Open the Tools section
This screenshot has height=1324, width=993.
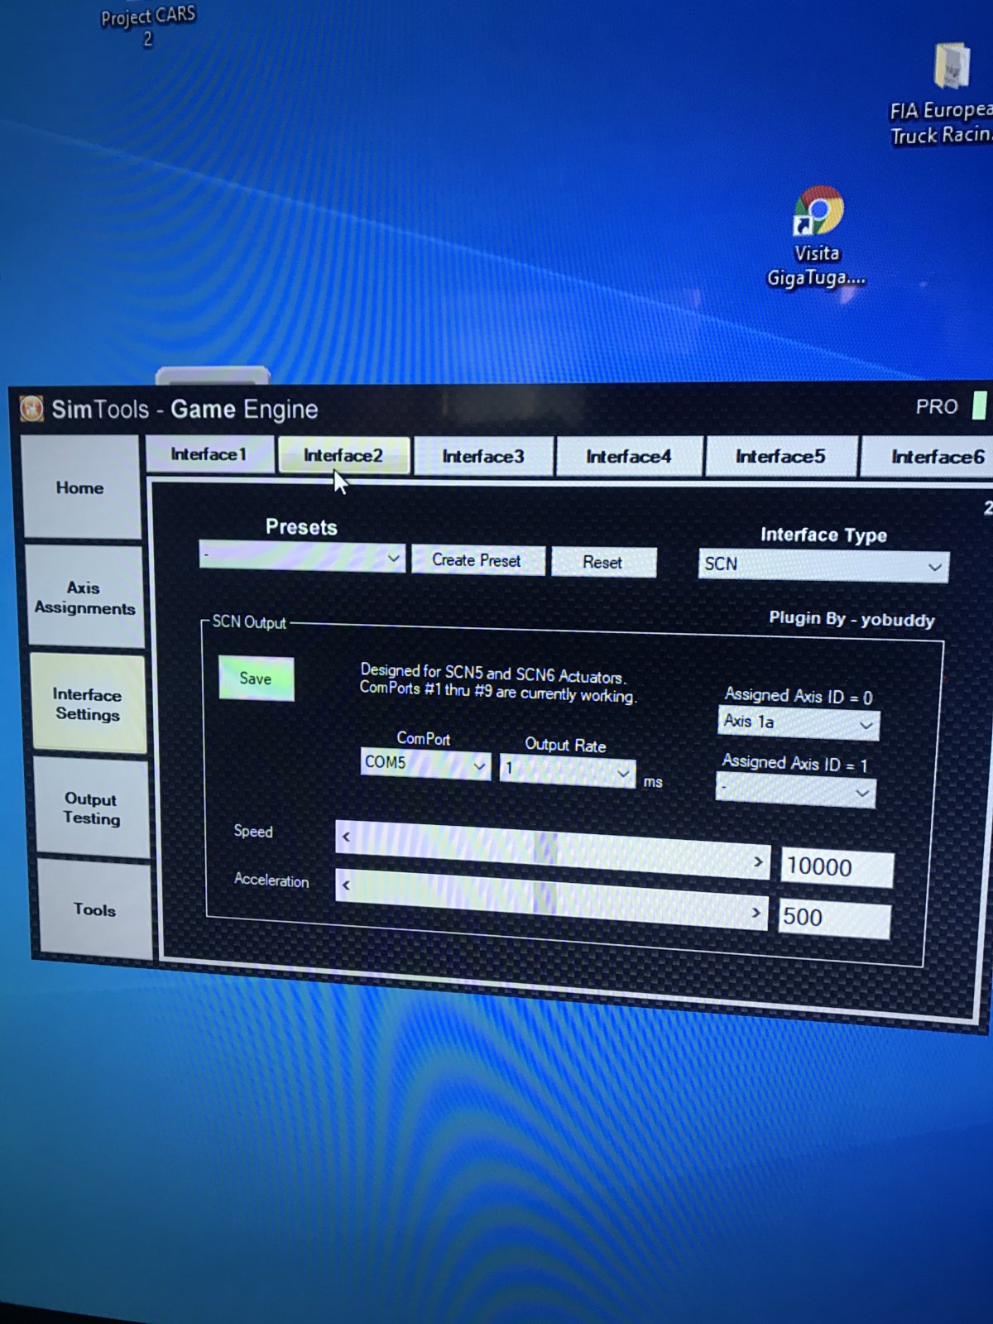tap(95, 909)
